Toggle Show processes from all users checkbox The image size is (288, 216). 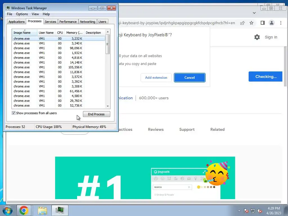13,113
